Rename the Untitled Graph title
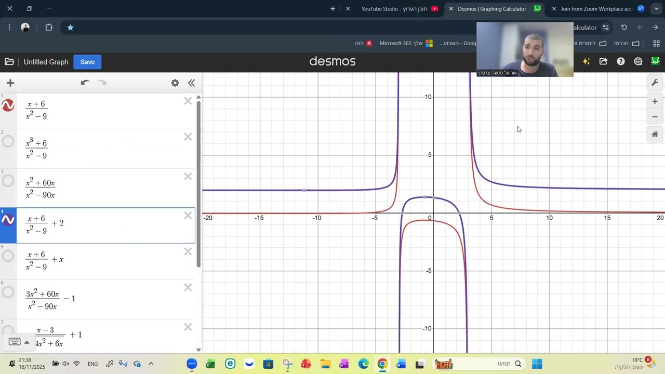This screenshot has height=374, width=665. coord(46,62)
